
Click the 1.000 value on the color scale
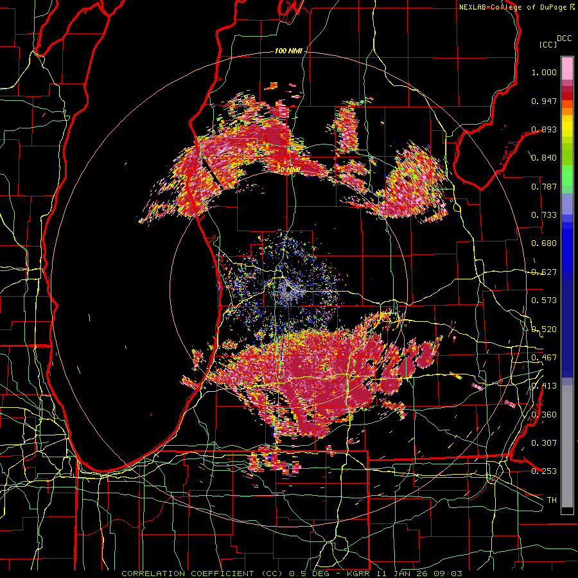544,72
